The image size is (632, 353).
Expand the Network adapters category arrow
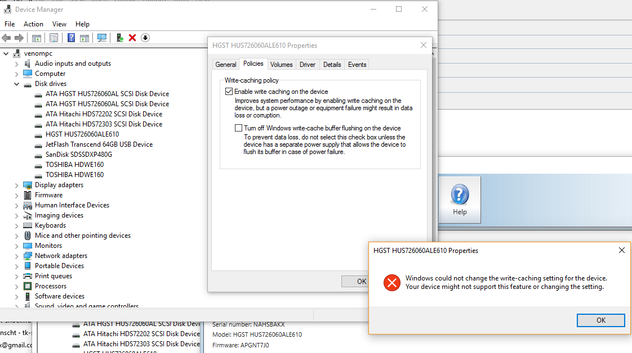tap(16, 256)
